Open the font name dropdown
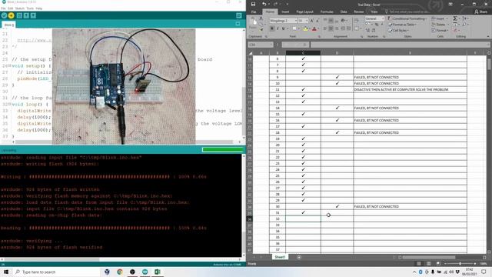This screenshot has height=277, width=492. pyautogui.click(x=295, y=21)
